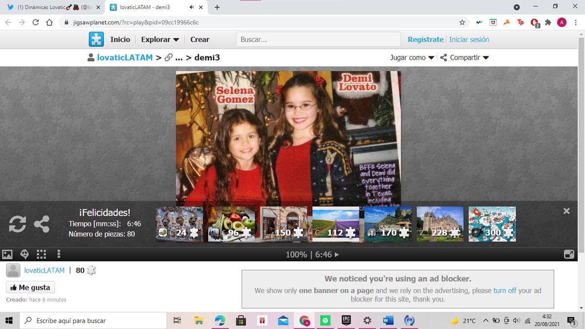Image resolution: width=585 pixels, height=329 pixels.
Task: Expand the Explorar menu
Action: [160, 39]
